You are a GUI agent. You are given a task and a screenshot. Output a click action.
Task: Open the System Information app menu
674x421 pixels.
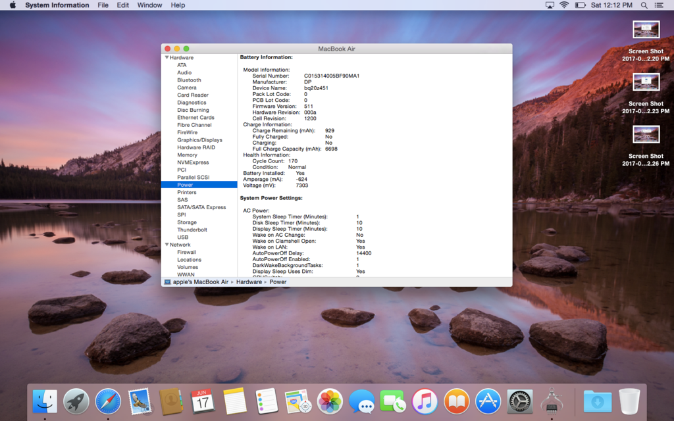coord(57,5)
